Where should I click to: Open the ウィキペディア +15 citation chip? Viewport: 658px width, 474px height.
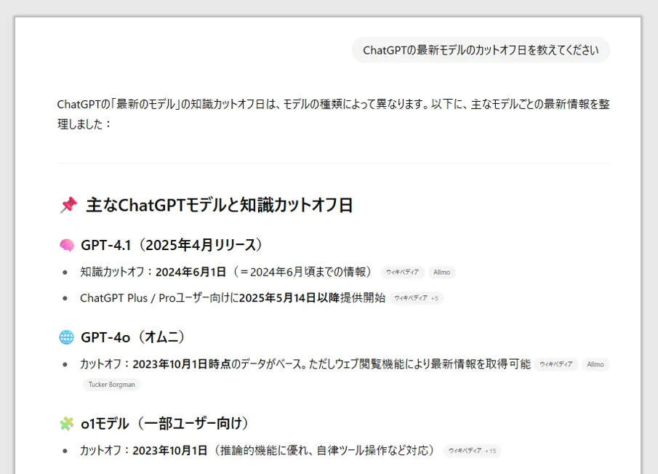472,451
